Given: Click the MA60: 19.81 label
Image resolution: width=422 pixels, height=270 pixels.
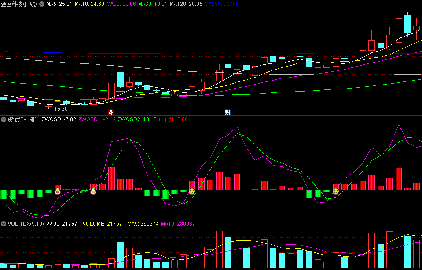Looking at the screenshot, I should pyautogui.click(x=153, y=4).
